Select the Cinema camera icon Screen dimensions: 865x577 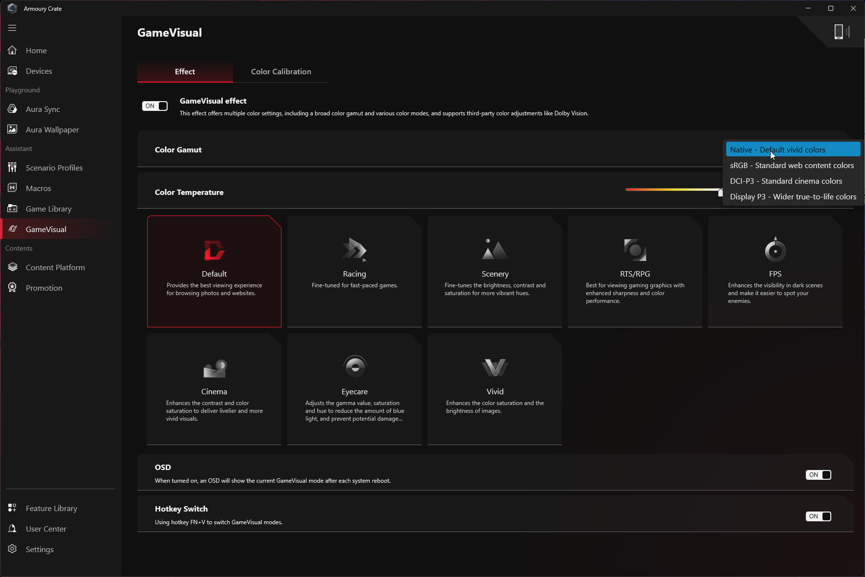pos(215,368)
